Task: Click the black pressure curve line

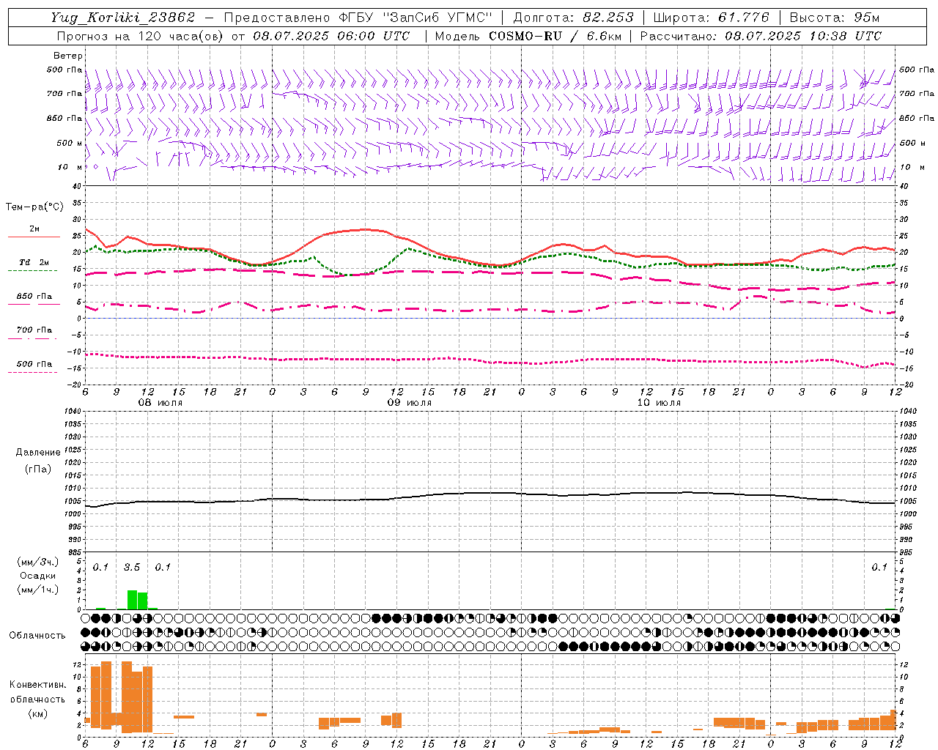Action: pyautogui.click(x=490, y=493)
